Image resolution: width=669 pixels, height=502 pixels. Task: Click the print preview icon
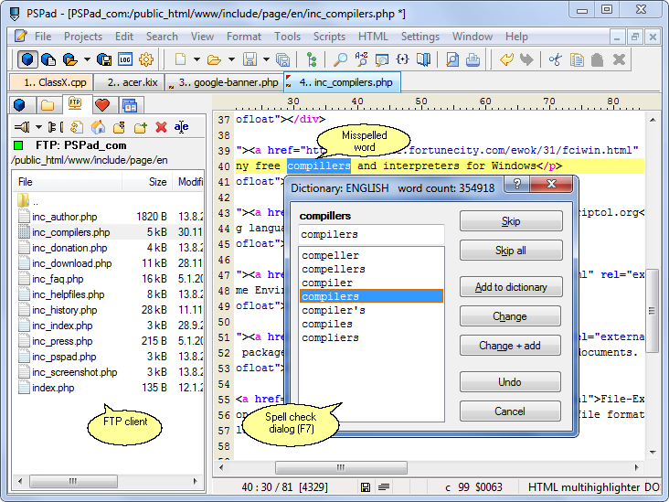click(451, 59)
